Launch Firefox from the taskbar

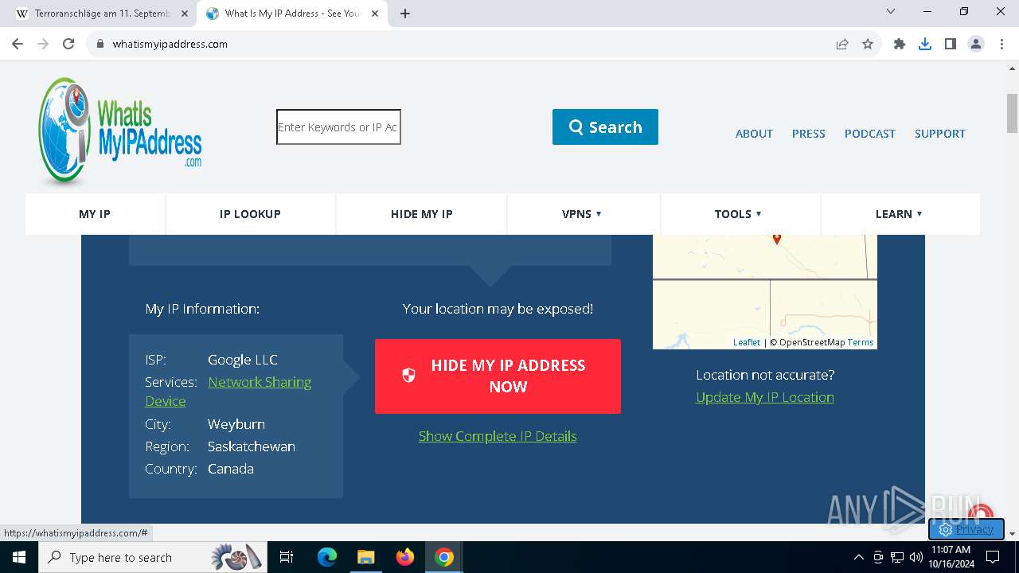click(405, 557)
